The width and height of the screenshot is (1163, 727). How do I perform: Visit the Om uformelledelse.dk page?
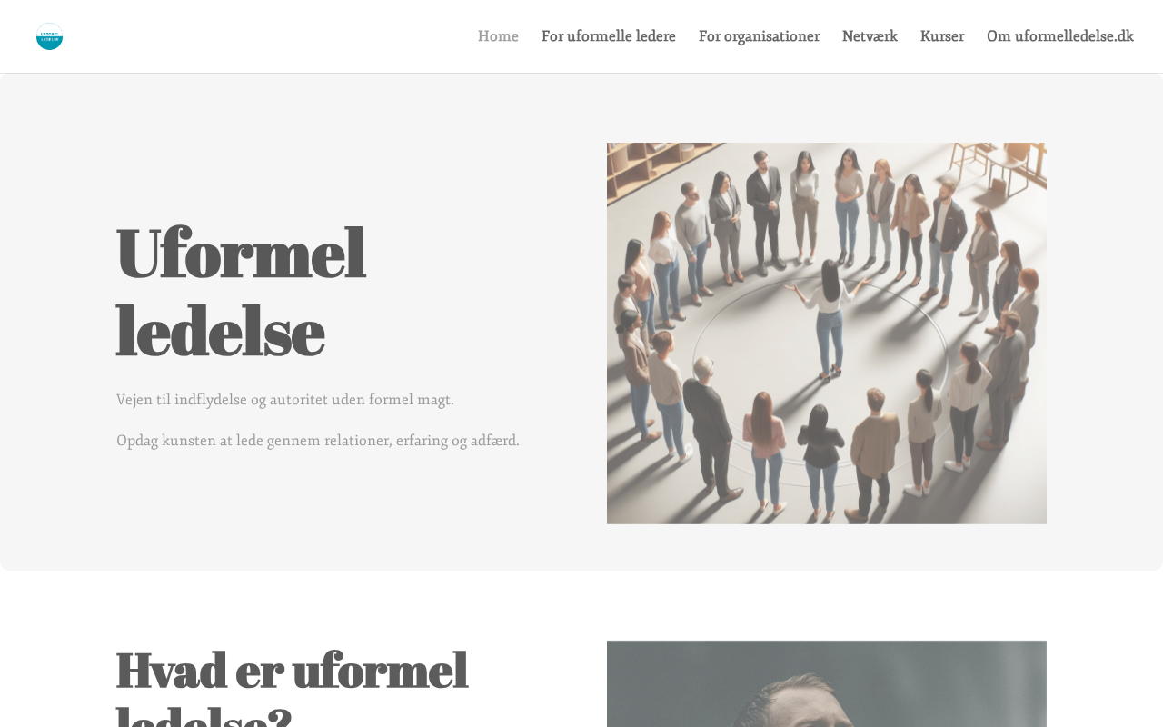(1060, 36)
